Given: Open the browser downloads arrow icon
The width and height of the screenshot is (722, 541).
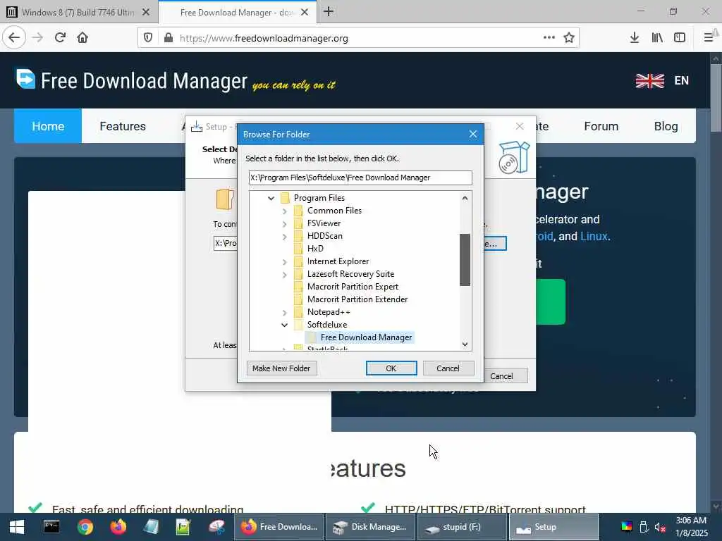Looking at the screenshot, I should [635, 38].
